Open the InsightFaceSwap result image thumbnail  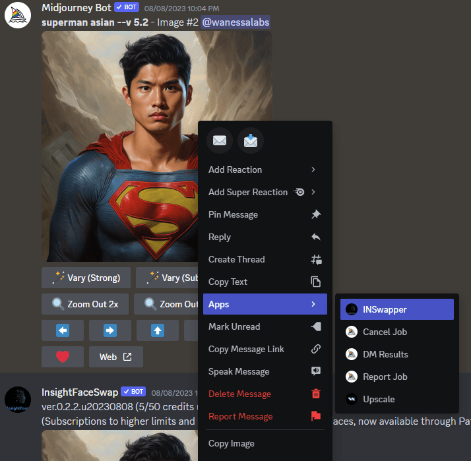click(119, 445)
